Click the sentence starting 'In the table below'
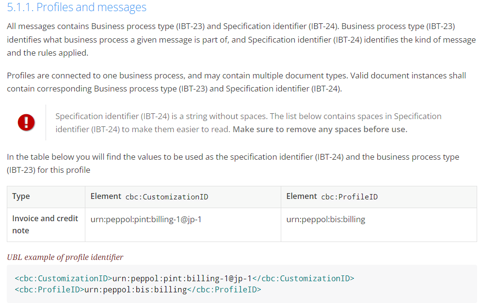The height and width of the screenshot is (303, 482). click(233, 163)
